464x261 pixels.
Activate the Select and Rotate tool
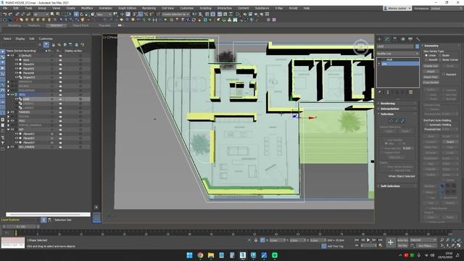click(x=82, y=14)
